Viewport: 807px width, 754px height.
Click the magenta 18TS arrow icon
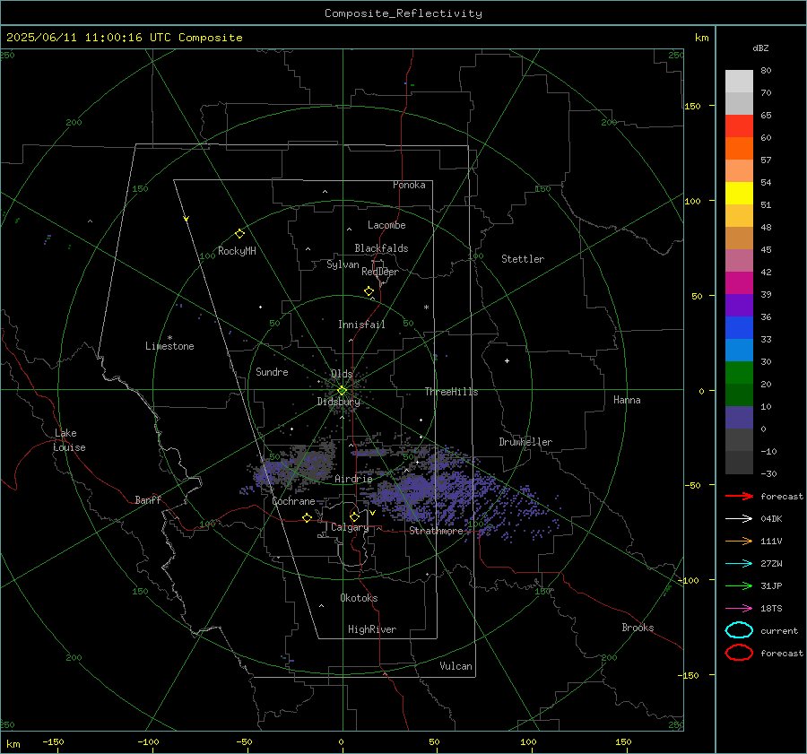pos(739,609)
